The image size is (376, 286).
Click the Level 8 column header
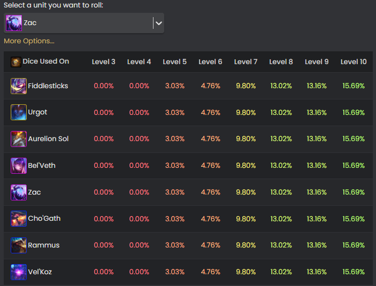click(x=281, y=62)
